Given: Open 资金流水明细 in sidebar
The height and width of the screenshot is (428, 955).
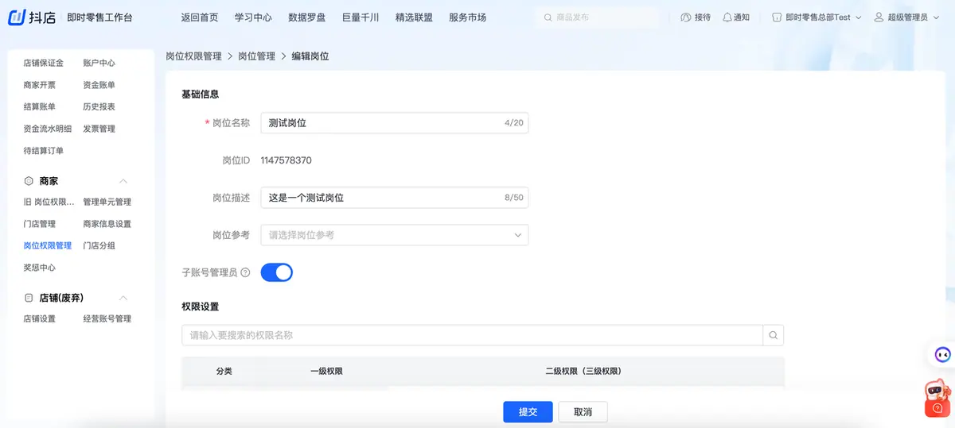Looking at the screenshot, I should pos(48,129).
